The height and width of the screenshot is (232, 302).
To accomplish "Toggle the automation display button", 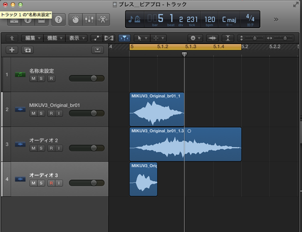I will pos(96,38).
